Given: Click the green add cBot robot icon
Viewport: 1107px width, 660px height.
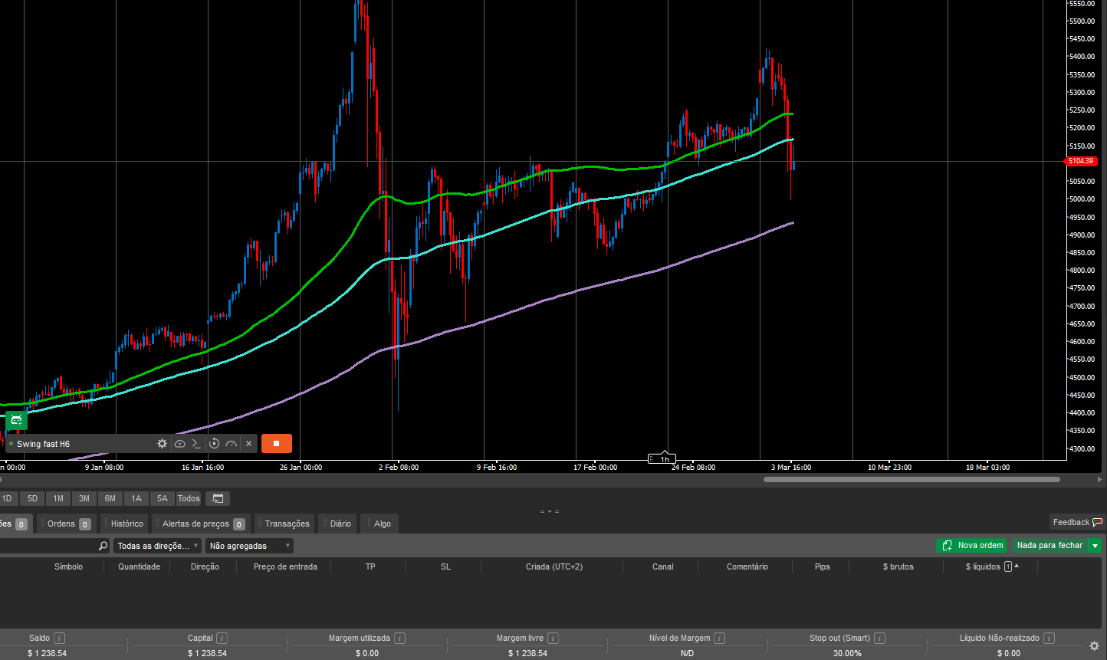Looking at the screenshot, I should [16, 420].
